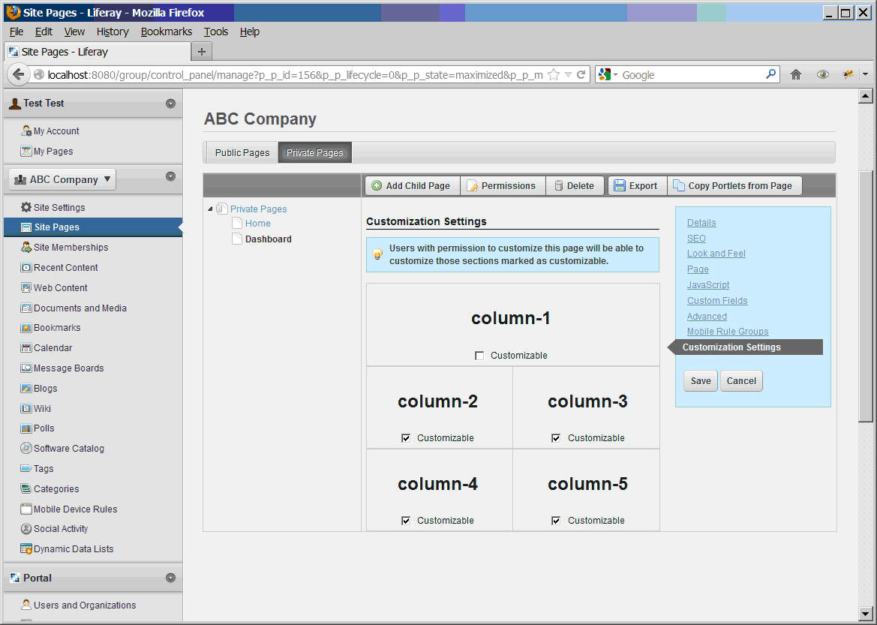Screen dimensions: 877x625
Task: Enable Customizable checkbox for column-1
Action: point(480,356)
